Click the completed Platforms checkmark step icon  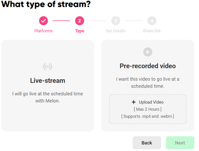pyautogui.click(x=43, y=21)
